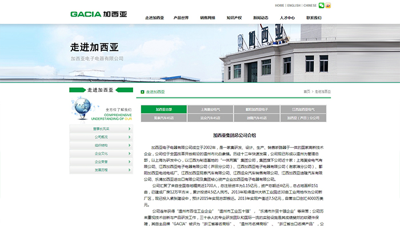The height and width of the screenshot is (228, 400).
Task: Open the WeChat icon in the header
Action: pyautogui.click(x=321, y=5)
